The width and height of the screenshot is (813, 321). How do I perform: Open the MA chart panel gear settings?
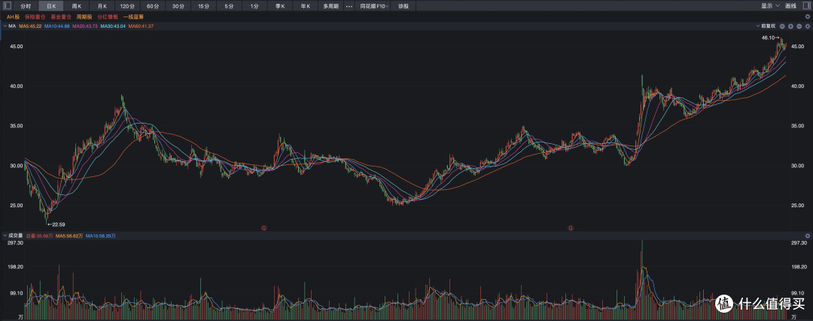(807, 26)
